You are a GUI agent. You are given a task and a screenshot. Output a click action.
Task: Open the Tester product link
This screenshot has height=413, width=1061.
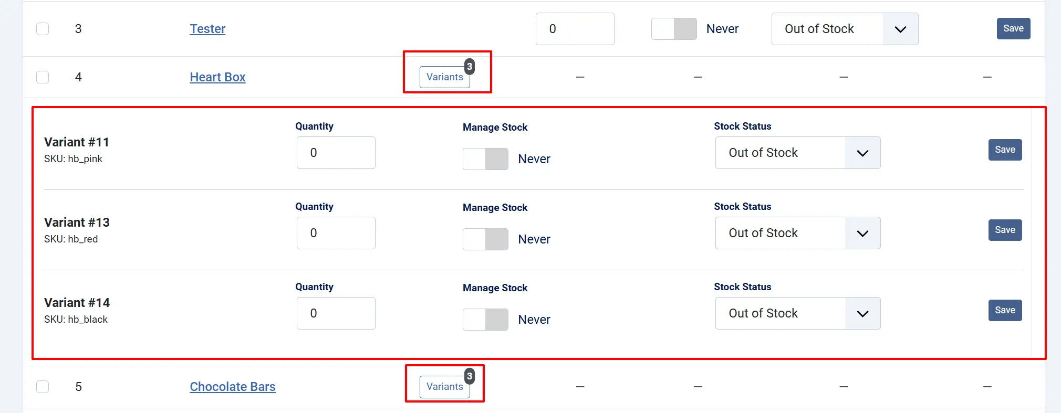coord(207,29)
